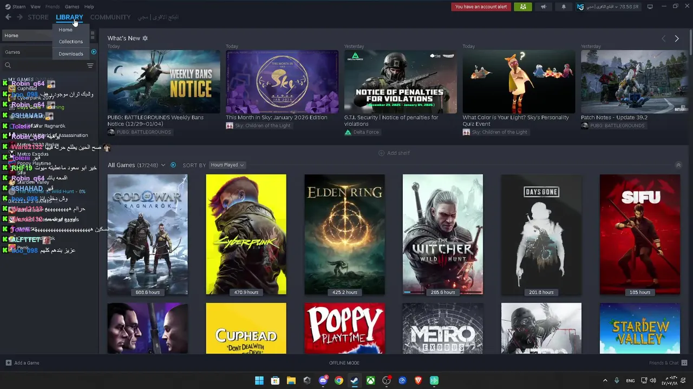Image resolution: width=693 pixels, height=389 pixels.
Task: Open the All Games shelf dropdown arrow
Action: pyautogui.click(x=164, y=165)
